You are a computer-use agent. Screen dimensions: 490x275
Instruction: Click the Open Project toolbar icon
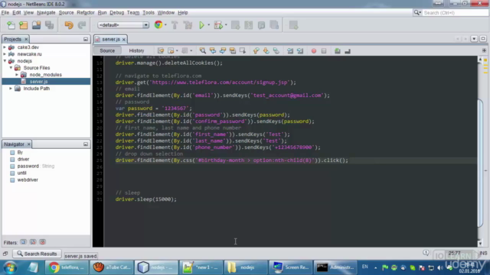(x=36, y=25)
